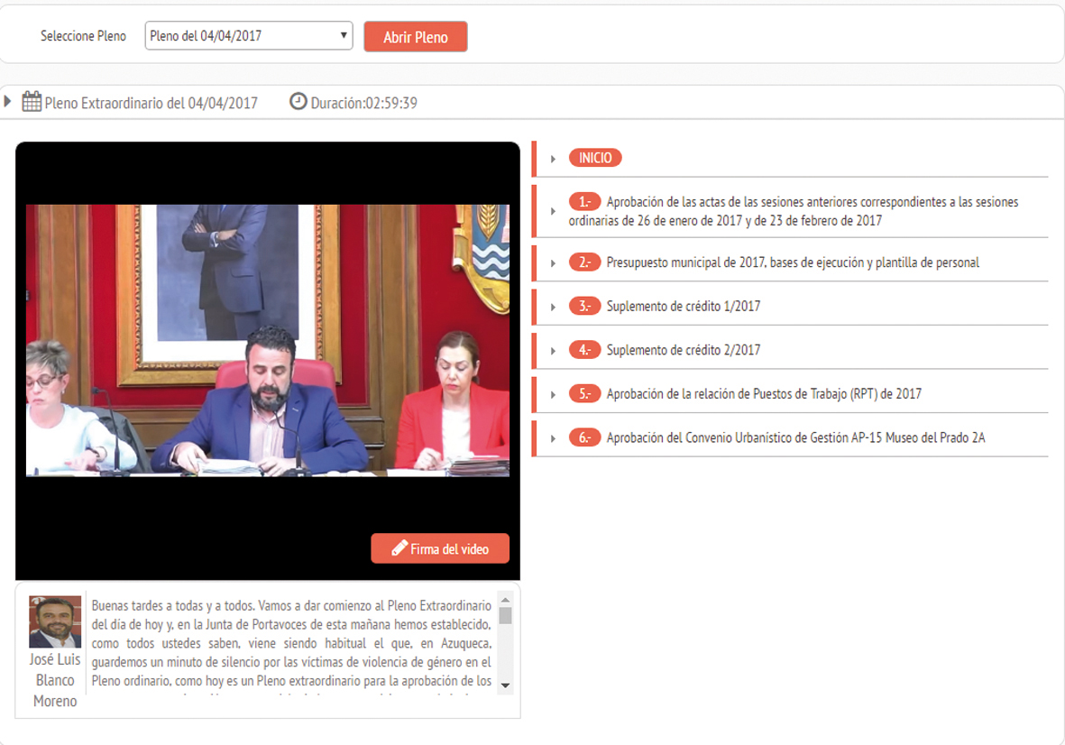Collapse the Pleno Extraordinario header triangle
1065x745 pixels.
click(x=8, y=101)
